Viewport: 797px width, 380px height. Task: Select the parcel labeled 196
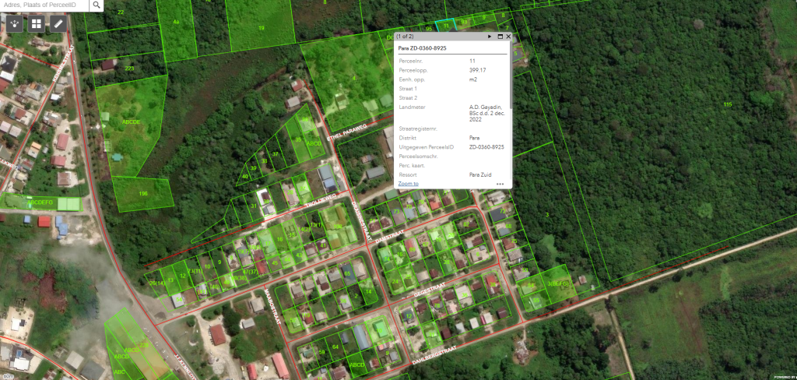[x=142, y=193]
